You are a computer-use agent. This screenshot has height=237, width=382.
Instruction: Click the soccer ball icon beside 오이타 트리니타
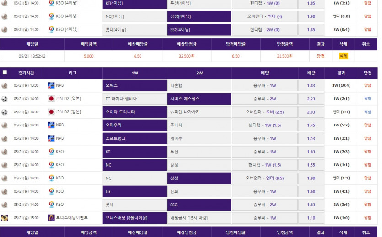coord(5,112)
